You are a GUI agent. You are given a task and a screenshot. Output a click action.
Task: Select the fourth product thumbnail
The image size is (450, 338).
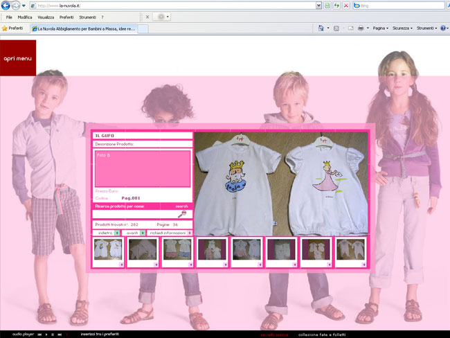click(212, 249)
